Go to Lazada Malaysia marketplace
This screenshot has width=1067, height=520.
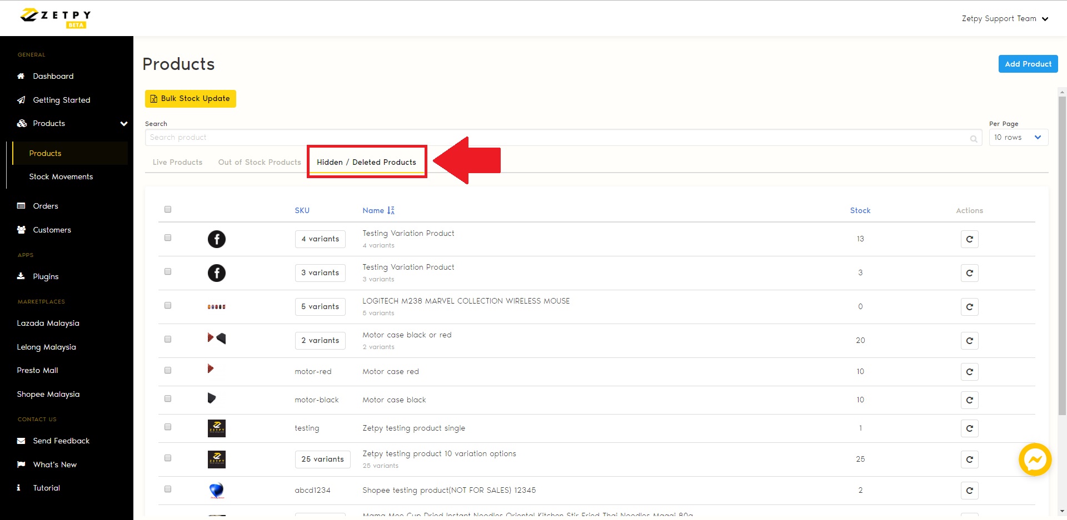[x=48, y=323]
